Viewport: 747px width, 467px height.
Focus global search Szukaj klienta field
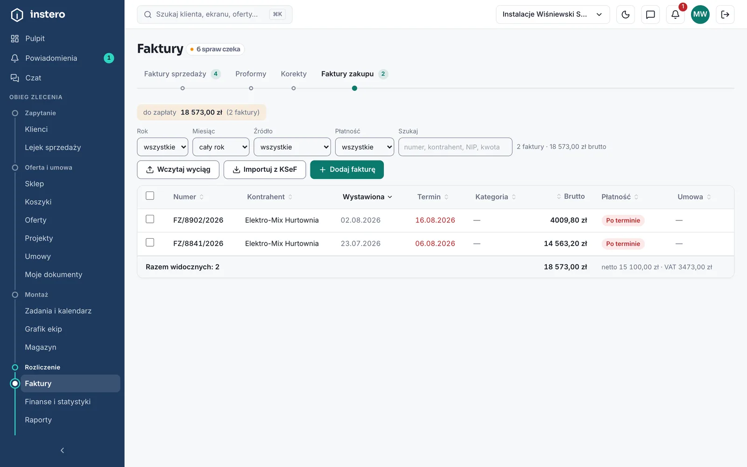coord(215,14)
